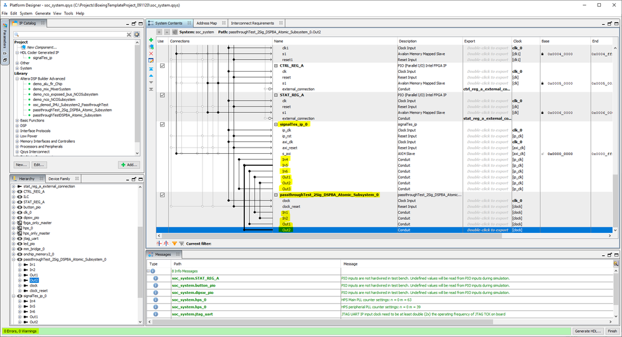Click the blue move-up triangle icon
The height and width of the screenshot is (337, 622).
click(x=151, y=75)
